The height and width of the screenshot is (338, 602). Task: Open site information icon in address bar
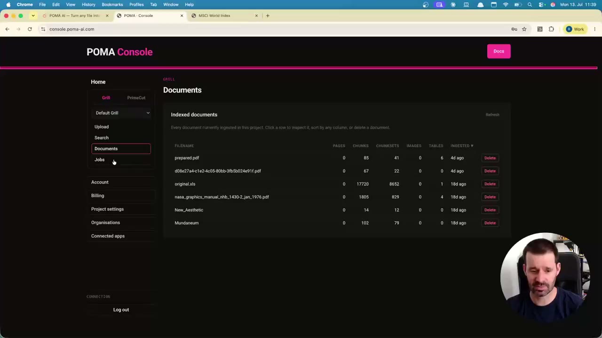[x=43, y=29]
